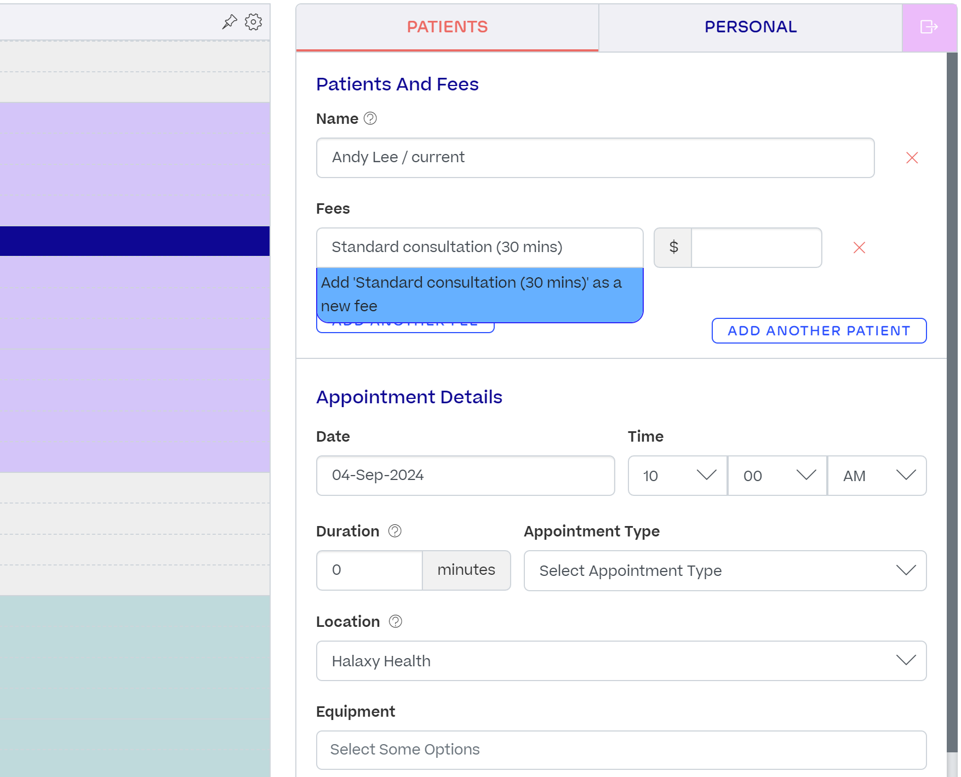Remove the Standard consultation fee row
Screen dimensions: 961x777
[x=859, y=248]
